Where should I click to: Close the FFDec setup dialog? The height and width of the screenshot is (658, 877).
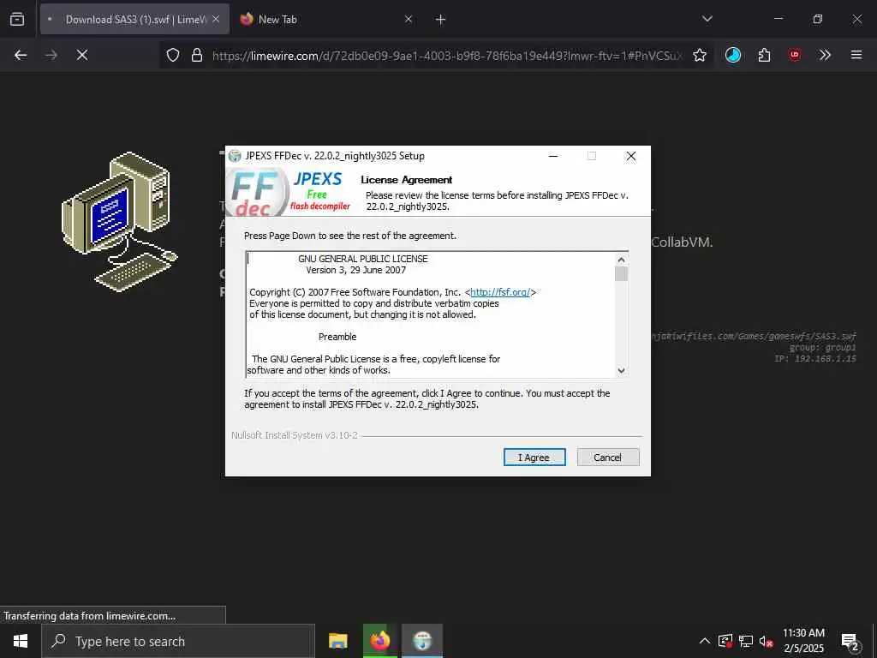click(631, 156)
